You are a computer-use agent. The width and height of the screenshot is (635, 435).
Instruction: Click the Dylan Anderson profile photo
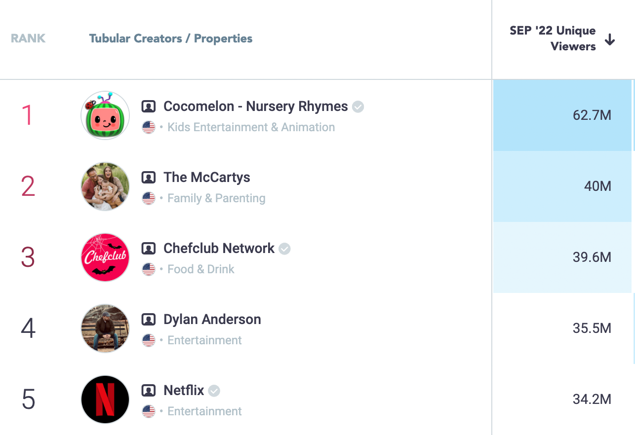pyautogui.click(x=105, y=328)
